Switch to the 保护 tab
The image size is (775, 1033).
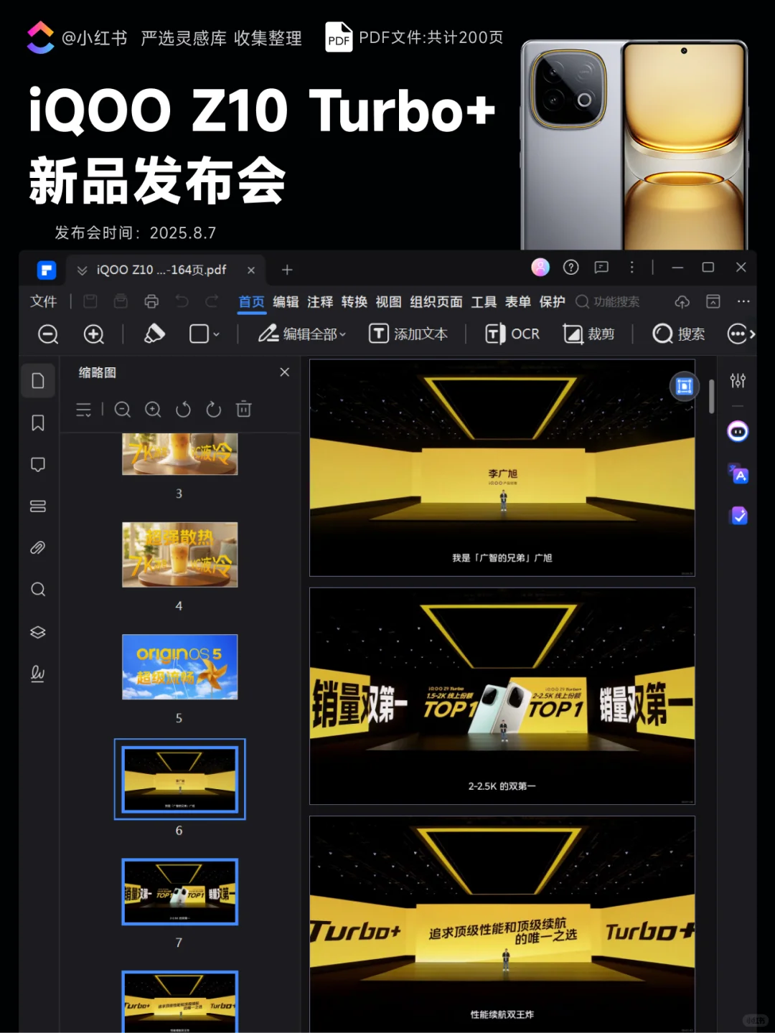552,302
